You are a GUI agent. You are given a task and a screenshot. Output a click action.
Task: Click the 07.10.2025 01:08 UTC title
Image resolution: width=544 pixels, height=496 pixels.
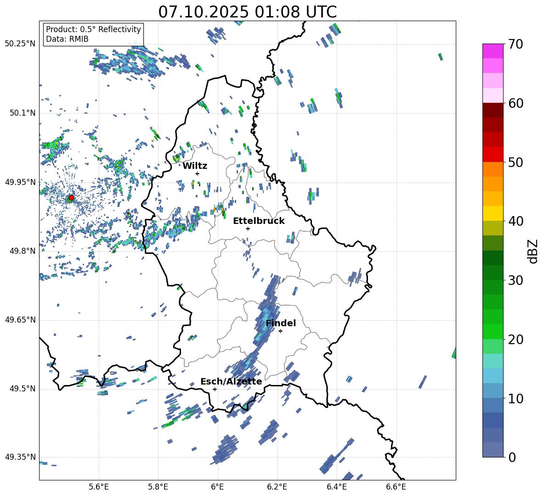click(x=247, y=12)
